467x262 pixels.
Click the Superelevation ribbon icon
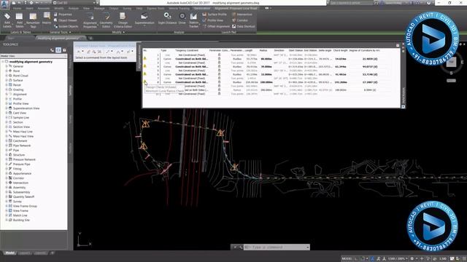144,18
